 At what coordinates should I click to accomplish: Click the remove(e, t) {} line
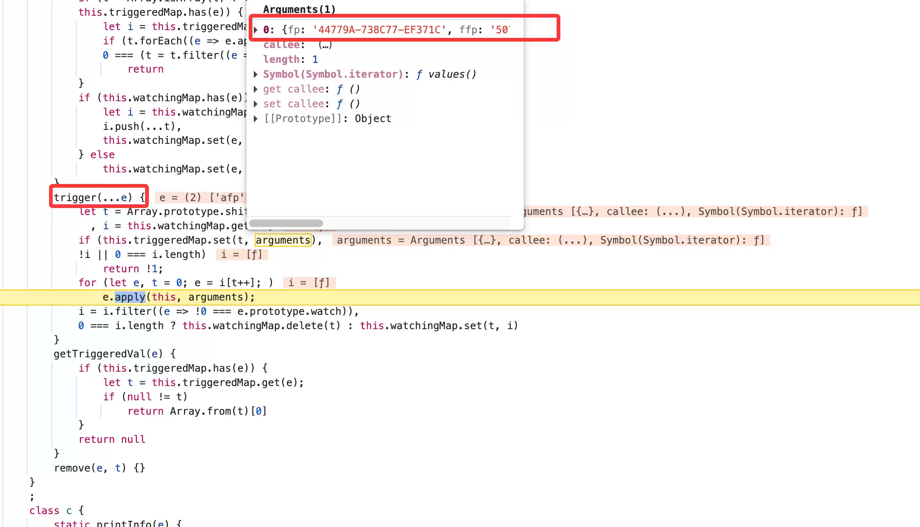99,468
